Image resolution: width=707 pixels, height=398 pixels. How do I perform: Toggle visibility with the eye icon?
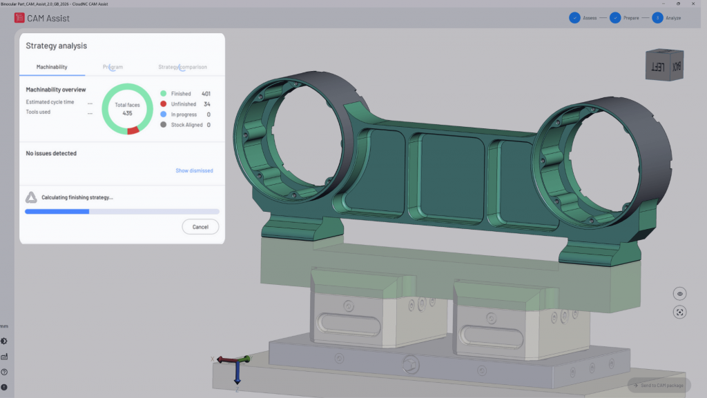coord(680,294)
